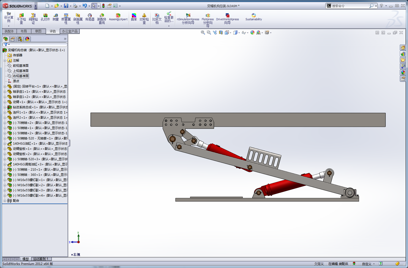Print the document

coord(75,6)
